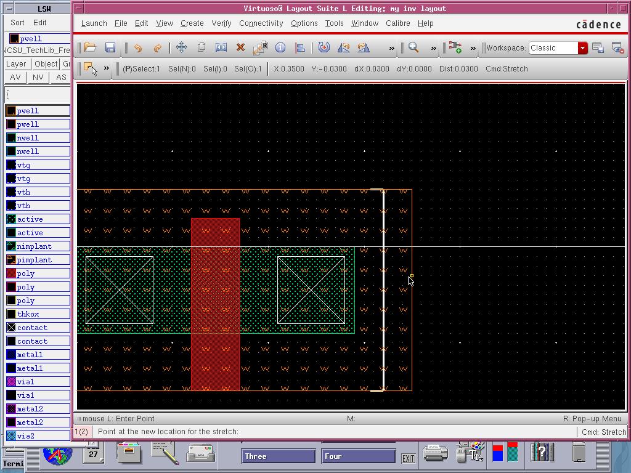
Task: Open the Launch menu
Action: [x=94, y=23]
